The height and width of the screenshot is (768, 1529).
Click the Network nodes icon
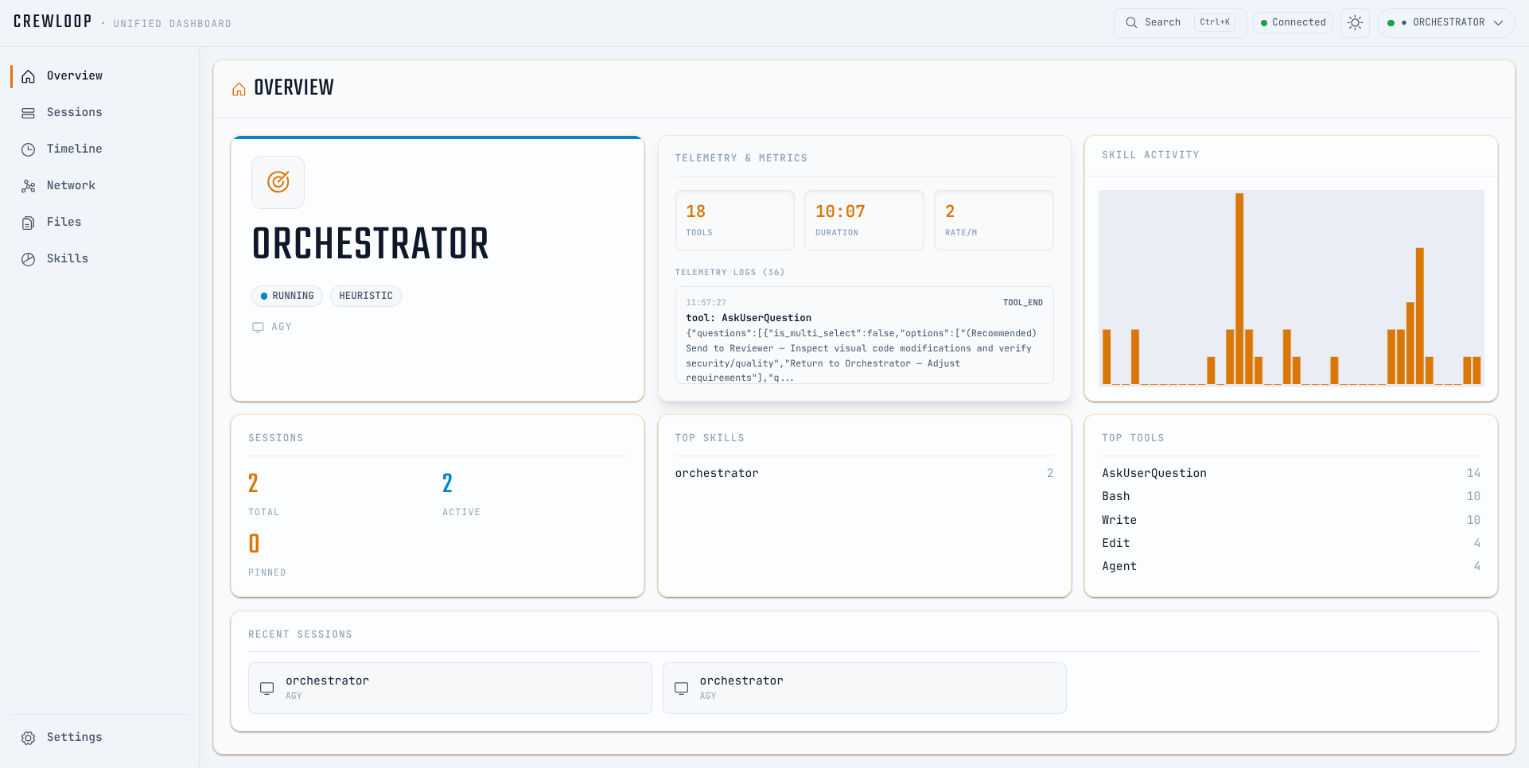click(x=29, y=186)
